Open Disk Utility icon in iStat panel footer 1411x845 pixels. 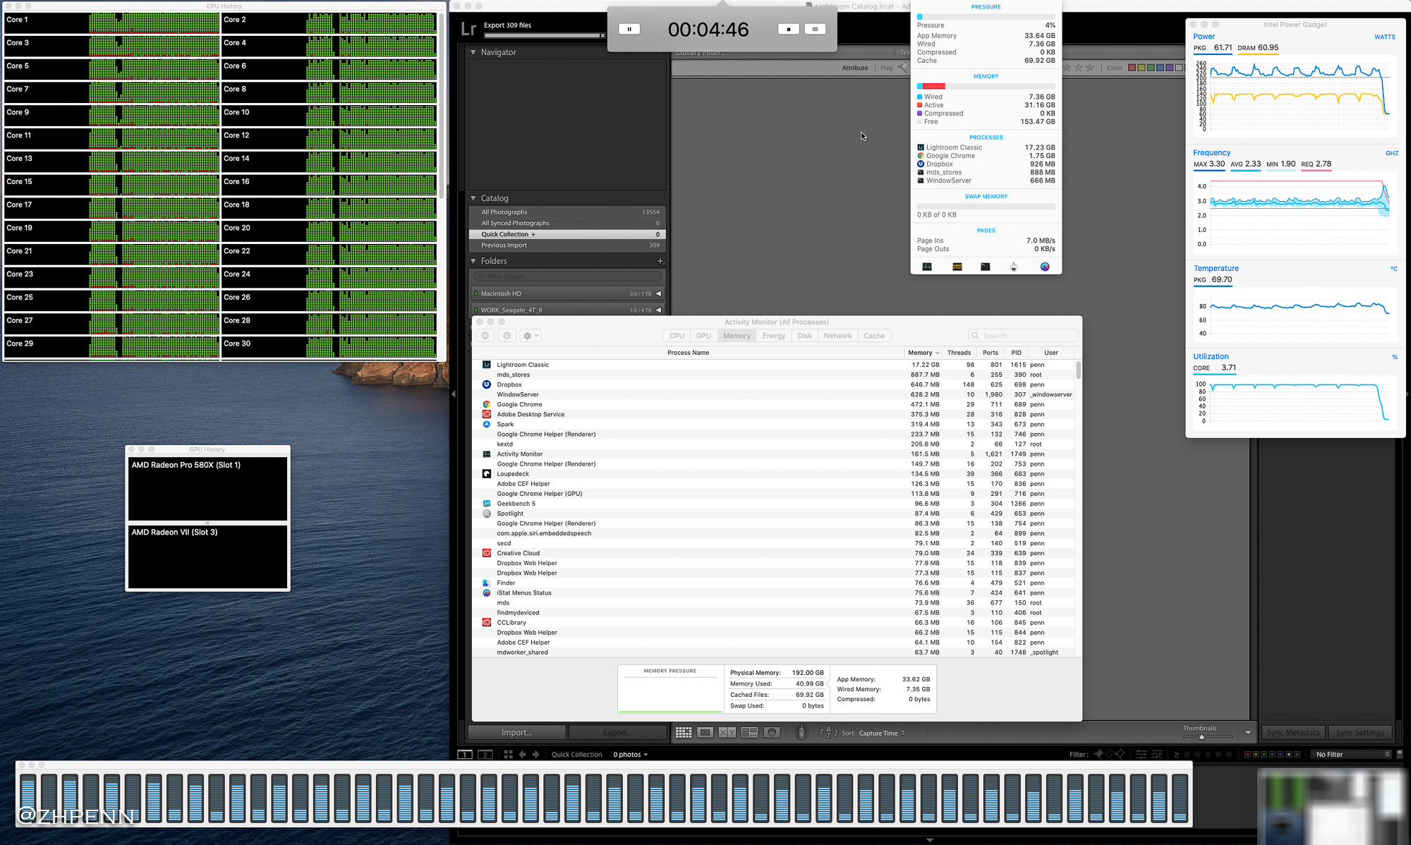coord(1014,267)
